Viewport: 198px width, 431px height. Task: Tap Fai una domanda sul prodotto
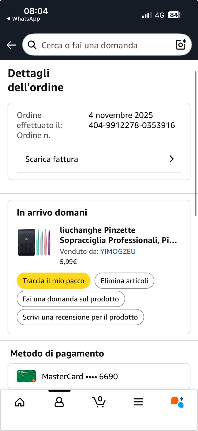[71, 299]
